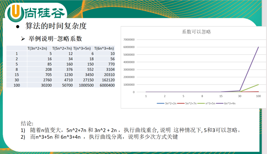Image resolution: width=267 pixels, height=154 pixels.
Task: Select the subtitle 举例说明-忽略系数
Action: 55,39
